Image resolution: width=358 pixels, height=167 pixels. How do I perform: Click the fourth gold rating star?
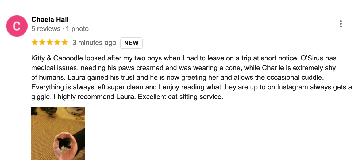tap(57, 43)
